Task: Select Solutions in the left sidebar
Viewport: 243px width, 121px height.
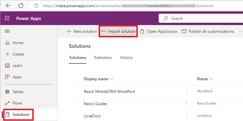Action: coord(21,114)
